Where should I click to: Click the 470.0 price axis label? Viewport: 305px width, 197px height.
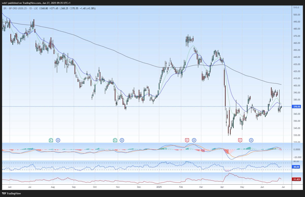point(296,36)
